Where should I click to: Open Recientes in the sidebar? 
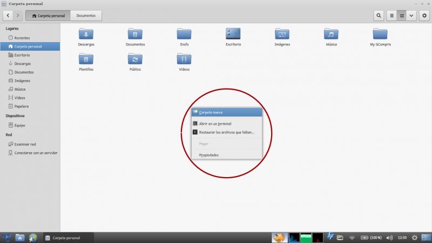(30, 38)
